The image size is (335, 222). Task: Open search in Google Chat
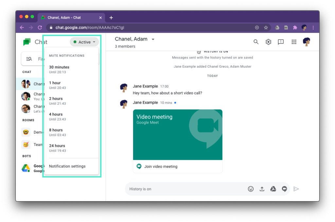tap(256, 42)
